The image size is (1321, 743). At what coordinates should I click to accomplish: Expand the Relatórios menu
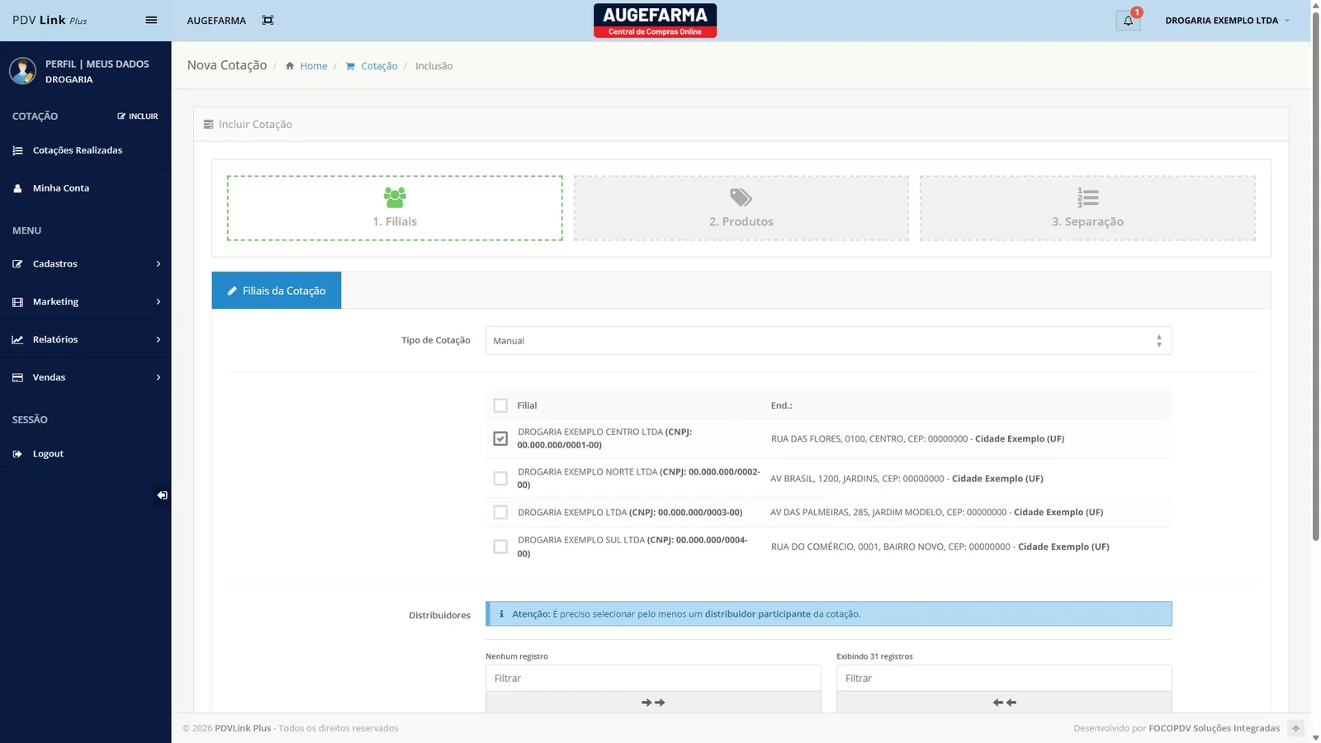(x=85, y=339)
